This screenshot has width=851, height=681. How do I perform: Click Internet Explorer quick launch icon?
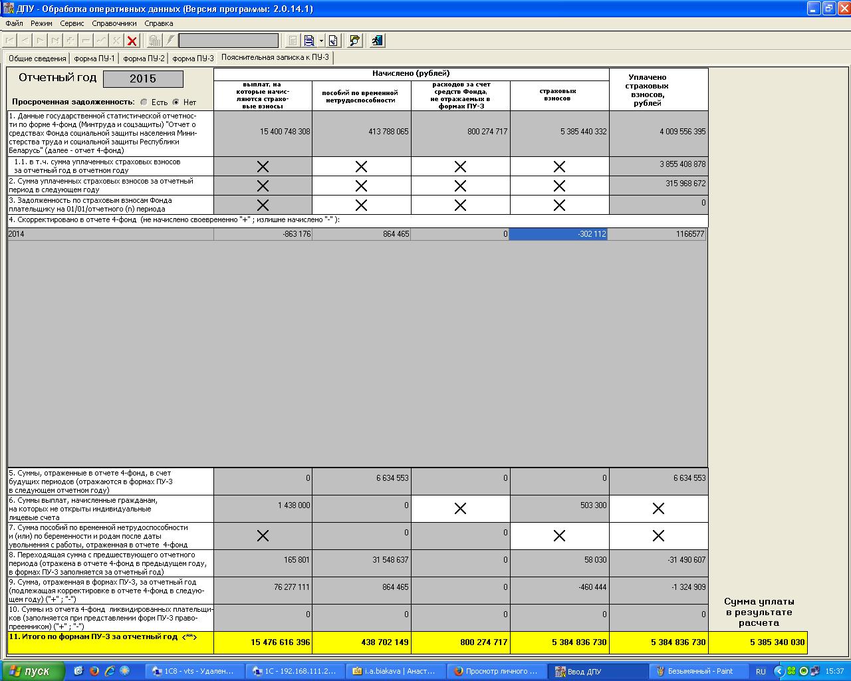click(x=109, y=671)
